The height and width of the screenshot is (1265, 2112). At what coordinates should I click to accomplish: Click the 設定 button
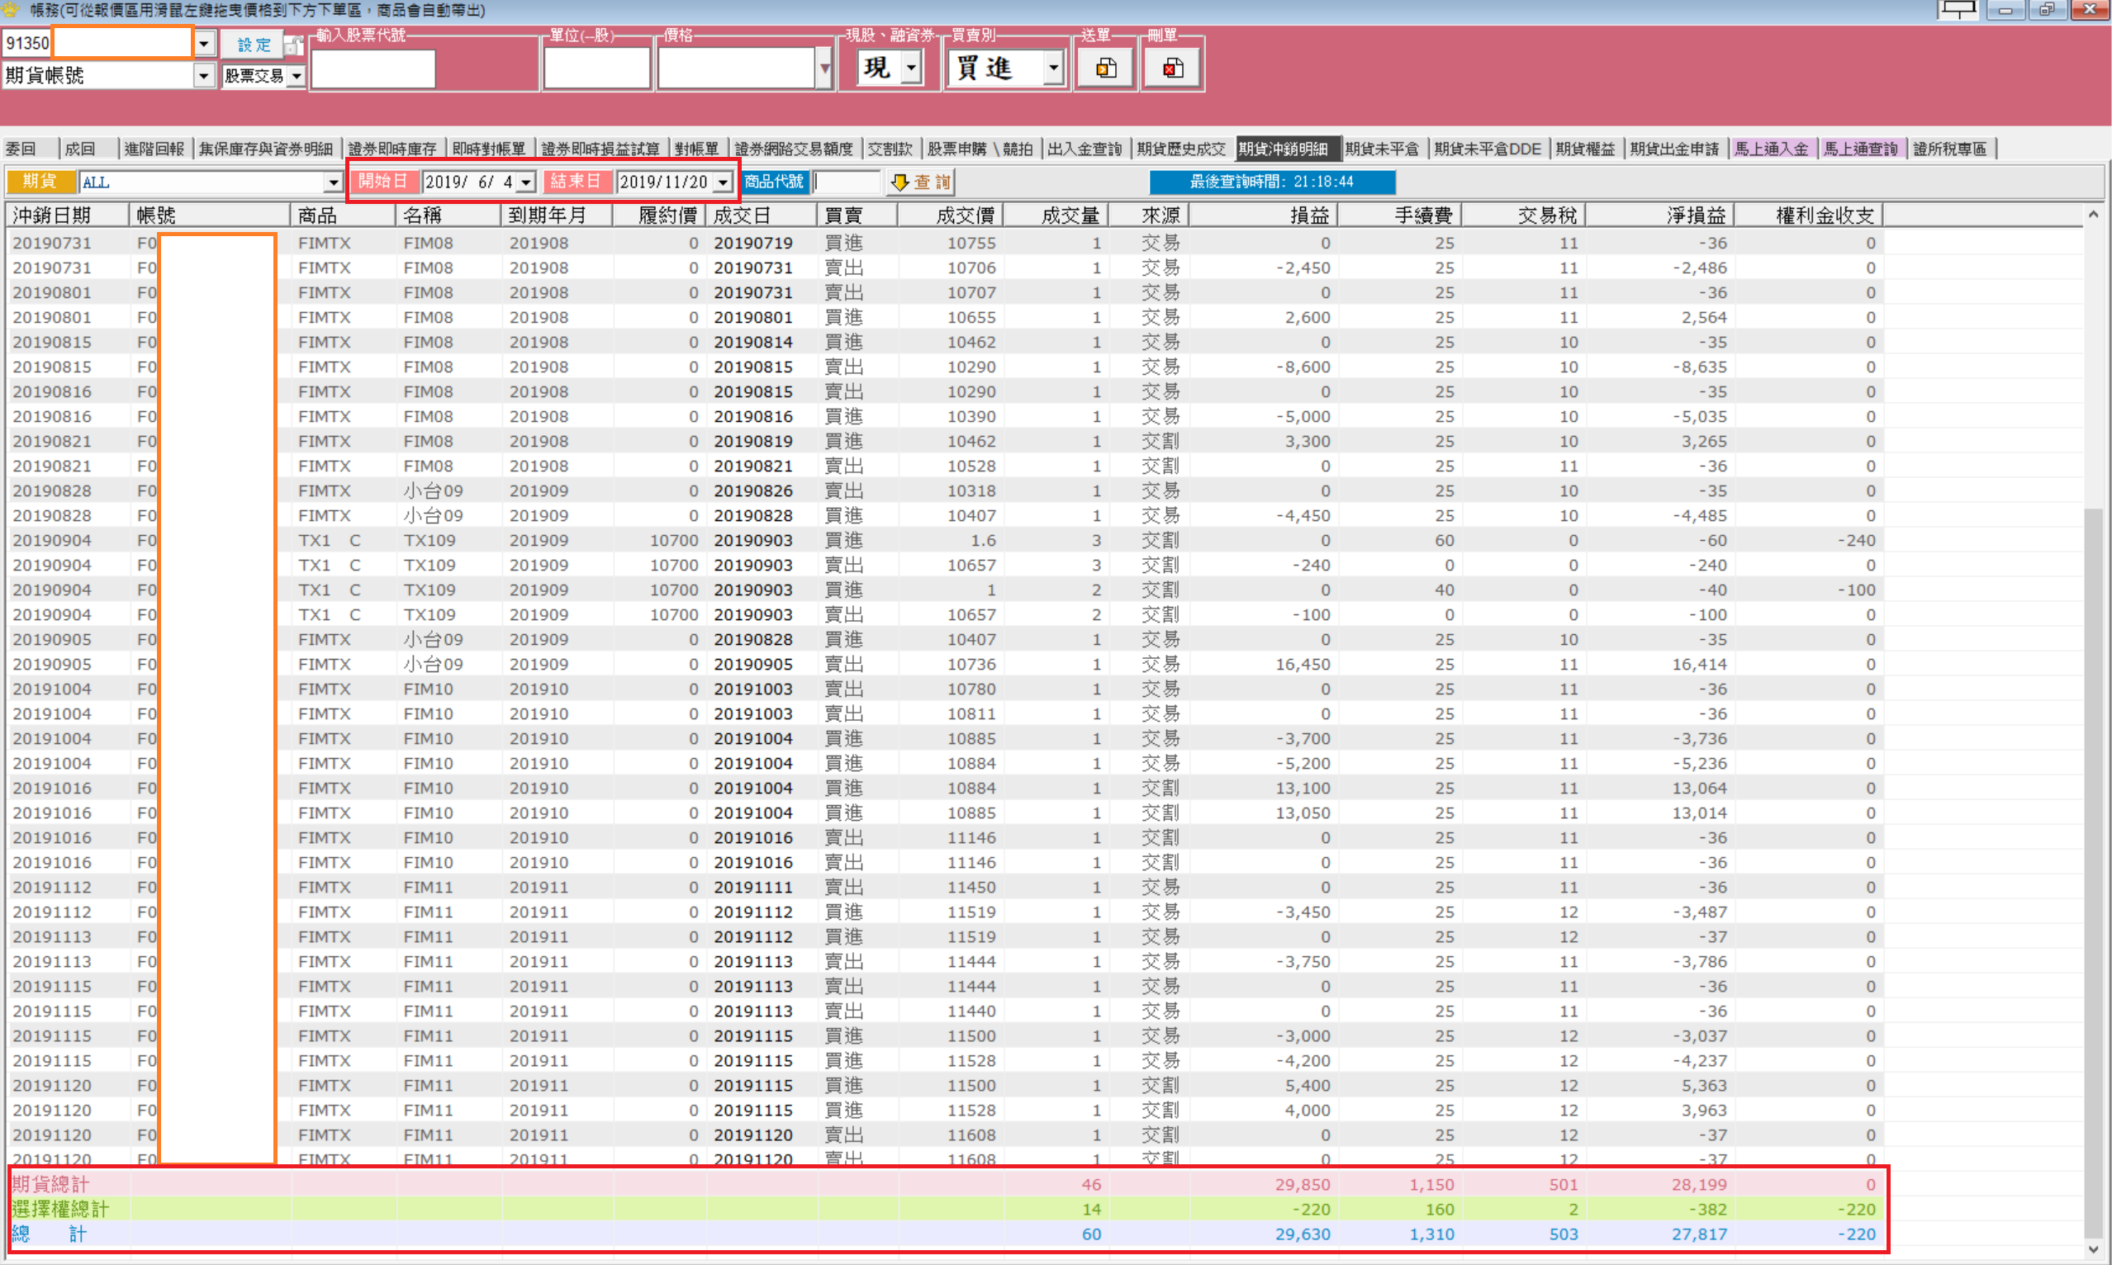click(253, 45)
